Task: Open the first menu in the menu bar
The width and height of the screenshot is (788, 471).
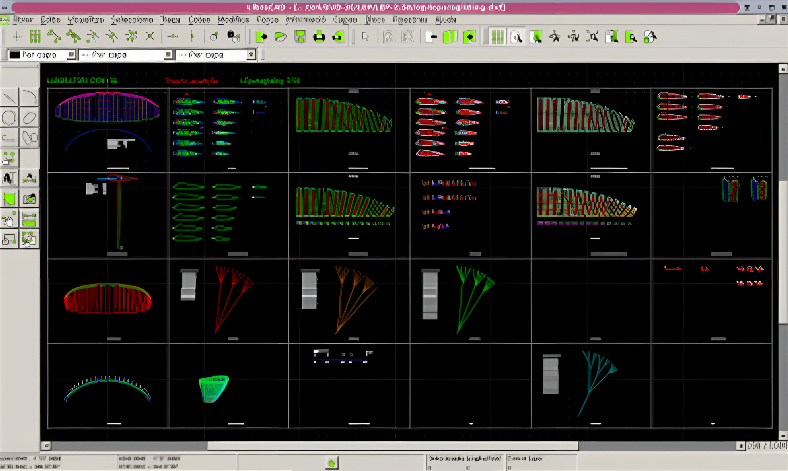Action: pos(23,20)
